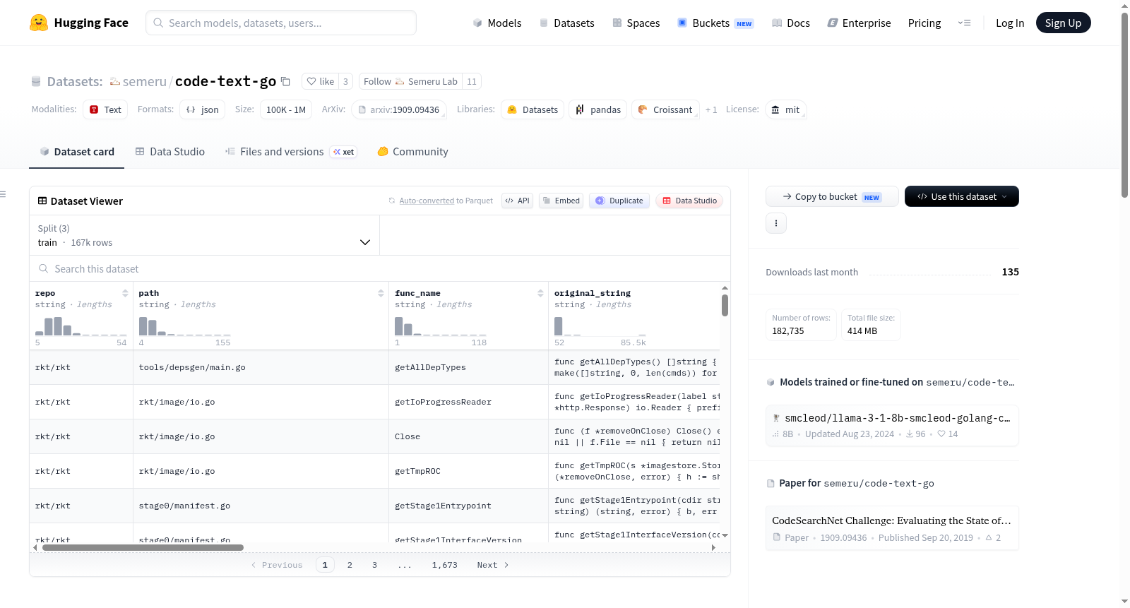Copy the dataset name code-text-go
Image resolution: width=1130 pixels, height=608 pixels.
pos(285,81)
